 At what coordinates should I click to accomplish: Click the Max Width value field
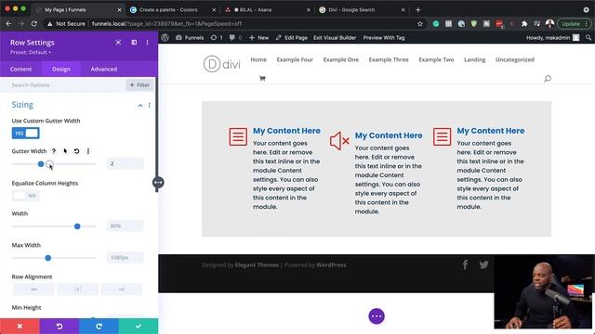(126, 258)
